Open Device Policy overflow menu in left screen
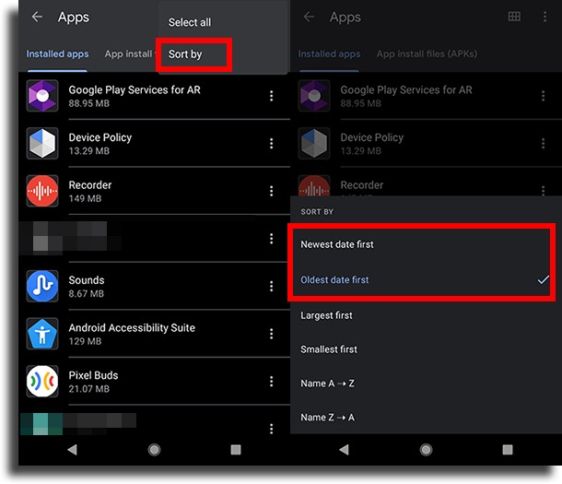The height and width of the screenshot is (484, 562). [271, 144]
